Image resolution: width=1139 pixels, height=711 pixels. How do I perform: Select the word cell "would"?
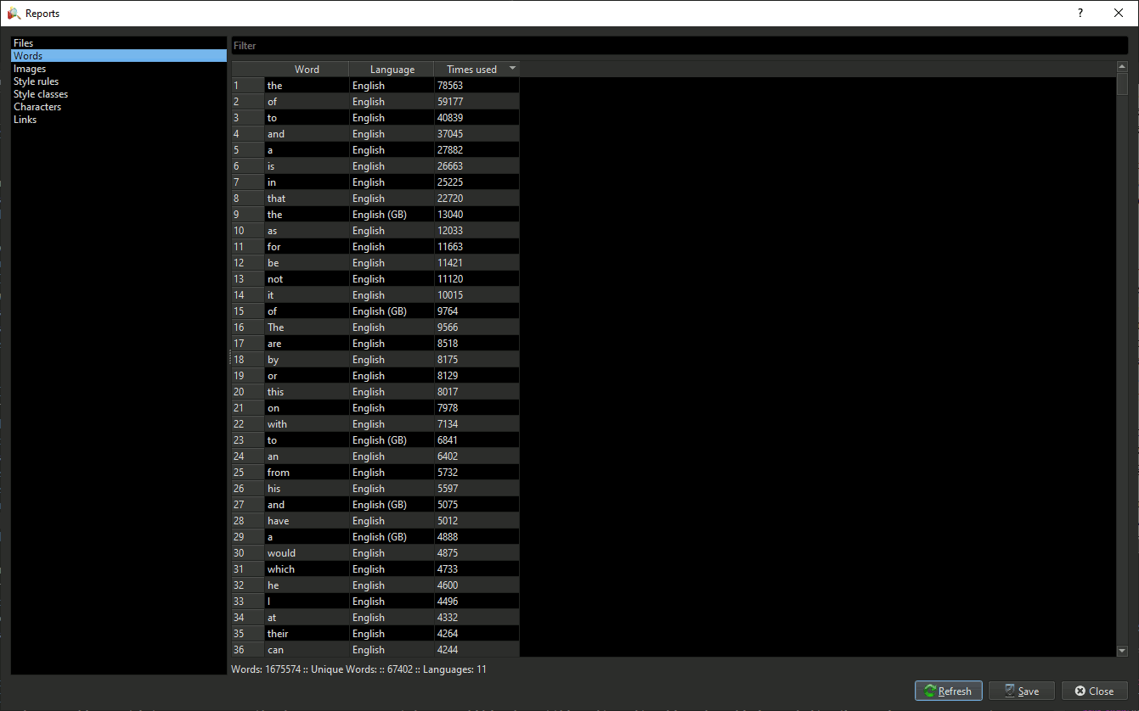(307, 553)
